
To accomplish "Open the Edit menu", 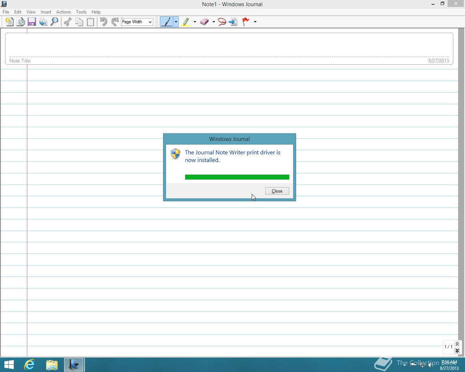I will [18, 12].
